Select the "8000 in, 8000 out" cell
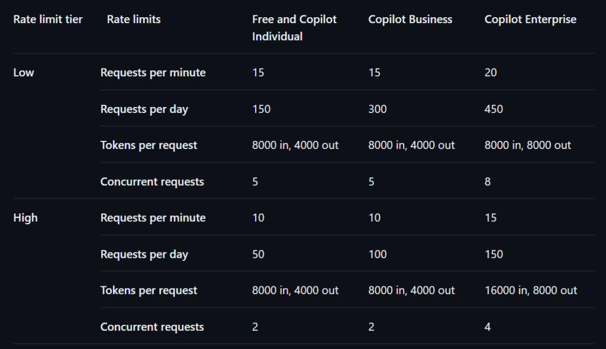Viewport: 606px width, 349px height. tap(528, 145)
